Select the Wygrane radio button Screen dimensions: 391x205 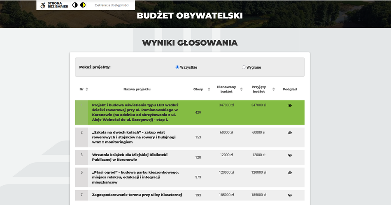[244, 67]
